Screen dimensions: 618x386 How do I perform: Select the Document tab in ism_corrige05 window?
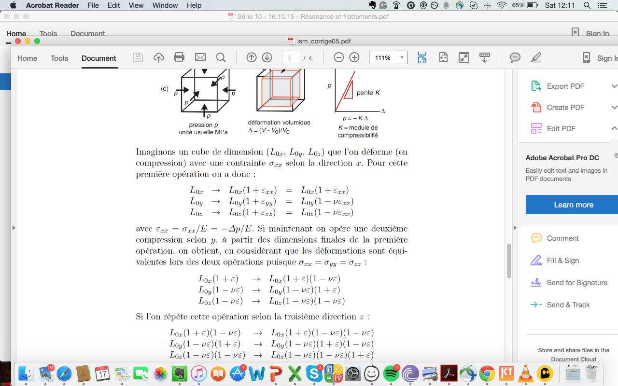click(x=99, y=58)
